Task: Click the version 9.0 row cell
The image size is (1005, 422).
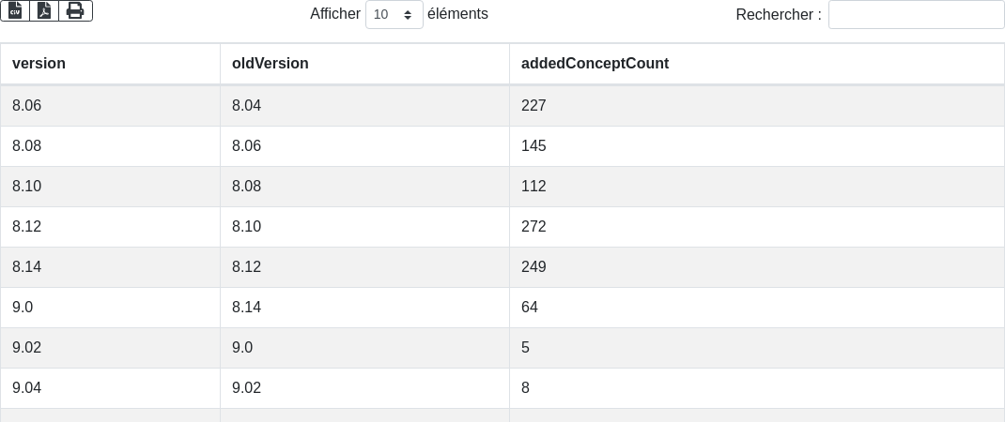Action: [23, 308]
